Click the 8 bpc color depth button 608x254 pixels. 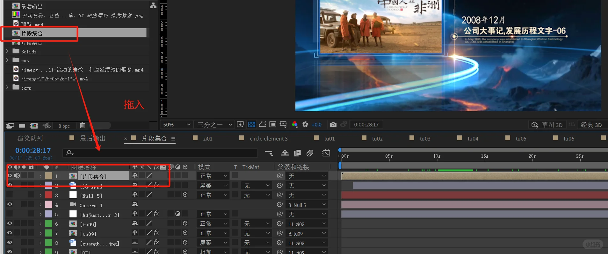click(x=64, y=126)
